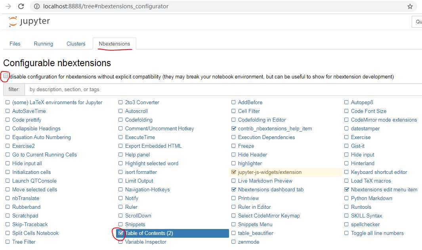
Task: Select the Limit Output extension
Action: (x=139, y=181)
